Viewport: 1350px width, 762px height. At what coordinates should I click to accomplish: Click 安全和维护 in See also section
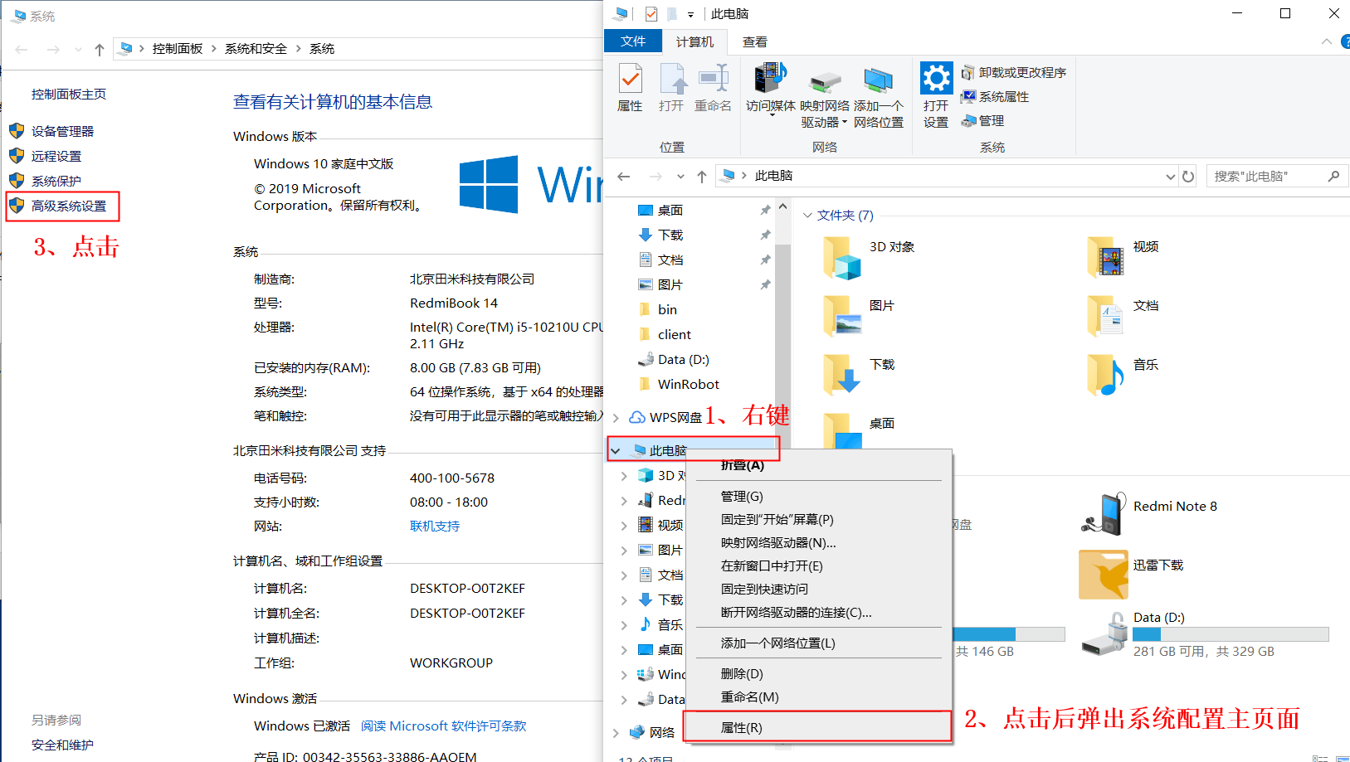[x=63, y=745]
